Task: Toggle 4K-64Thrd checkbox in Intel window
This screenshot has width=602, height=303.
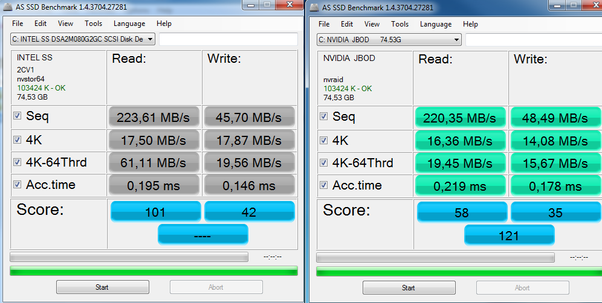Action: [x=18, y=162]
